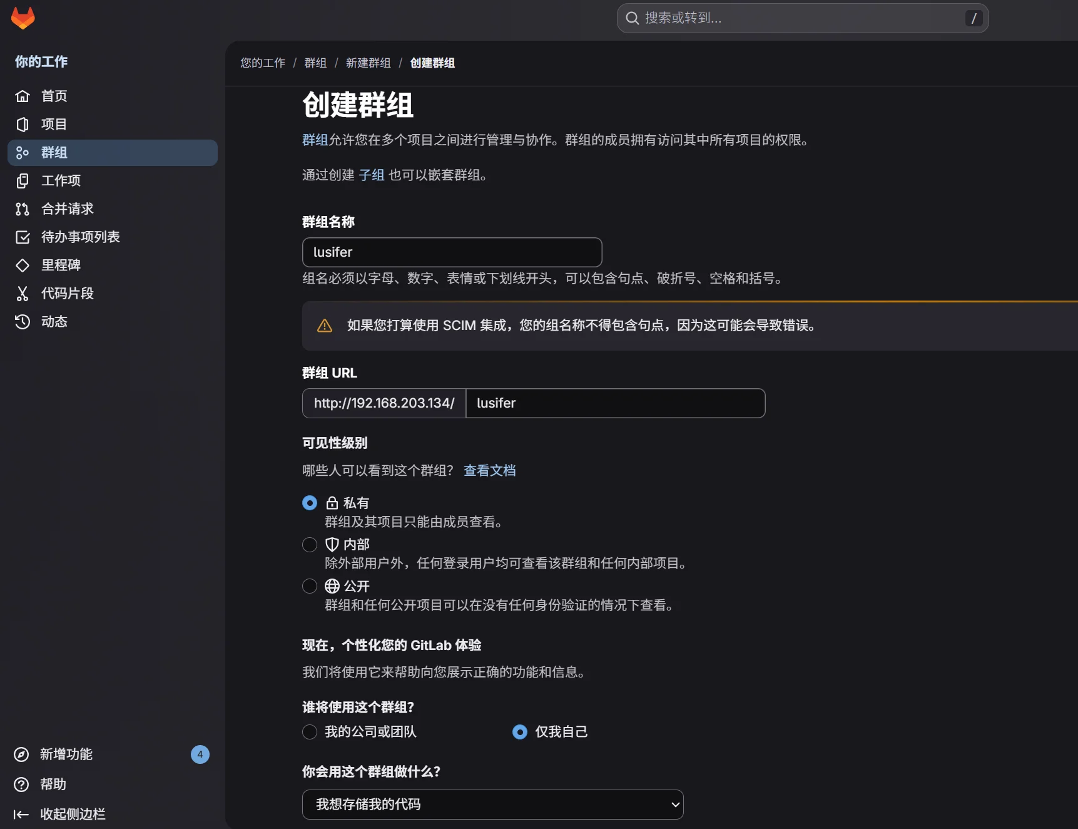Click the globe icon next to 公开
The width and height of the screenshot is (1078, 829).
pyautogui.click(x=332, y=586)
